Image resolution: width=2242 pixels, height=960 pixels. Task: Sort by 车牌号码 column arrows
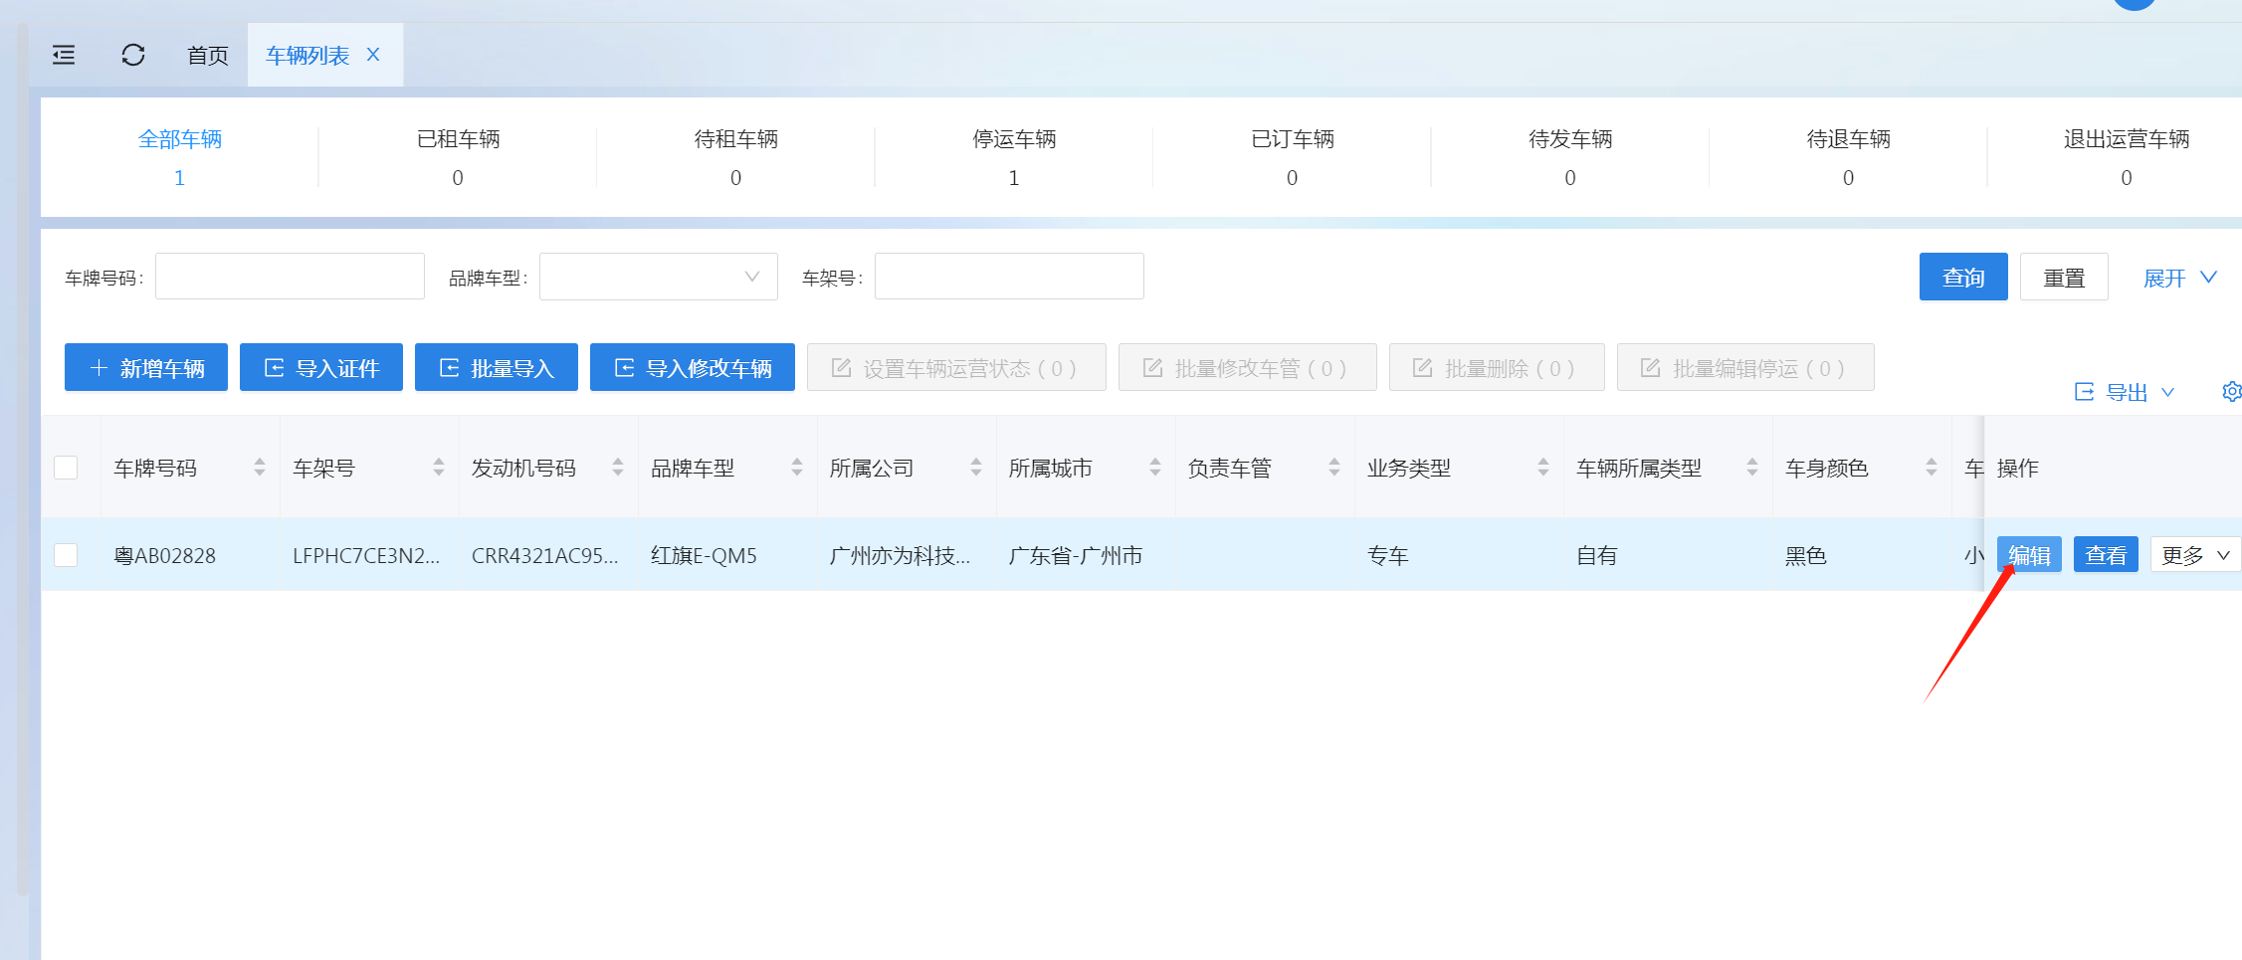tap(260, 467)
